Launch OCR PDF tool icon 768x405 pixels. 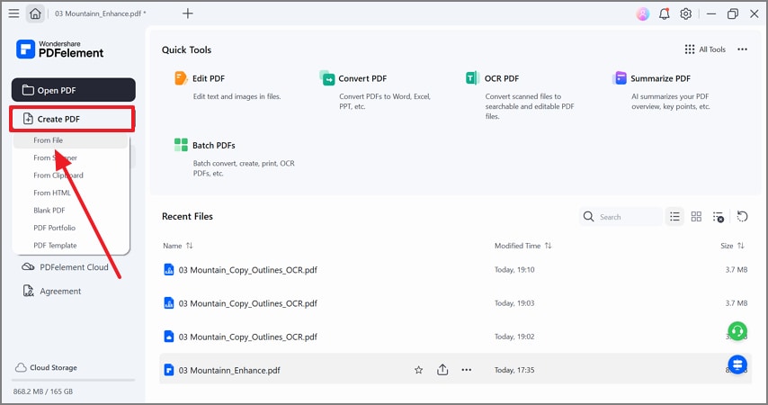click(472, 77)
